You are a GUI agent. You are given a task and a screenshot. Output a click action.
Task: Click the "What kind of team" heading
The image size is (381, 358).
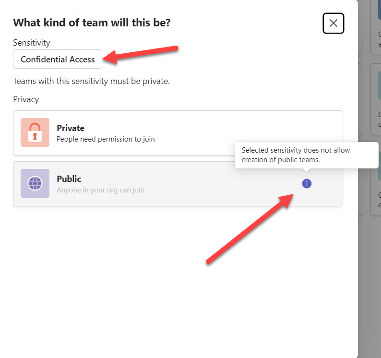(92, 23)
